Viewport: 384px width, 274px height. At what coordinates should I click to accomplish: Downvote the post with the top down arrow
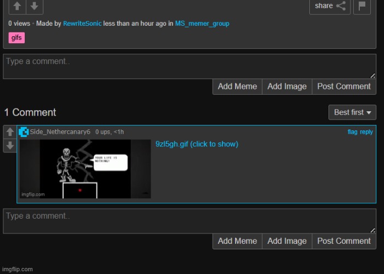35,6
